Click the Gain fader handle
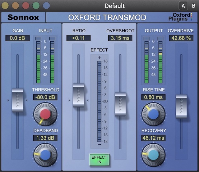Image resolution: width=199 pixels, height=172 pixels. 17,100
